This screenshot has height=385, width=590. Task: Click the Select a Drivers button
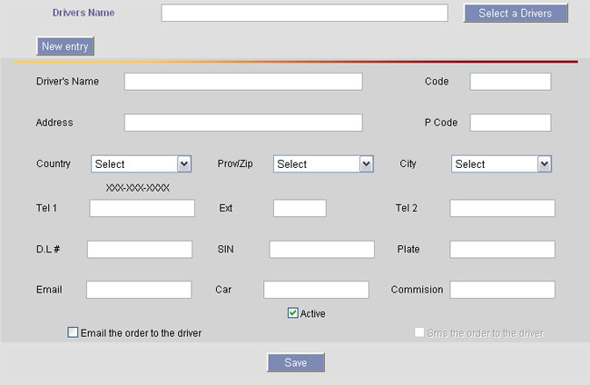click(515, 14)
